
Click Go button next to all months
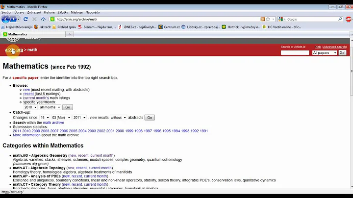[x=68, y=107]
